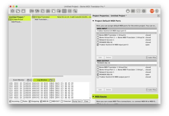Enable Network Session 1 MIDI output
Screen dimensions: 169x116
pos(98,72)
